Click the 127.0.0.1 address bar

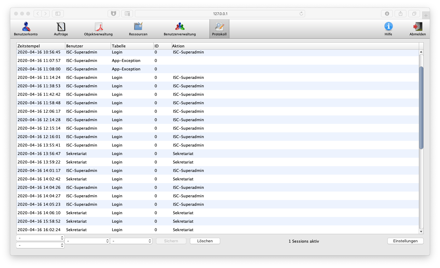point(220,14)
